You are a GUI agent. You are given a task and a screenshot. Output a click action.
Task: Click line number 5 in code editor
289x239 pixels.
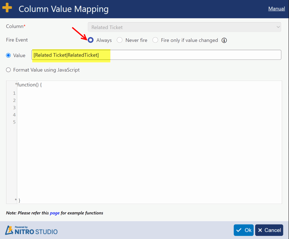[14, 122]
